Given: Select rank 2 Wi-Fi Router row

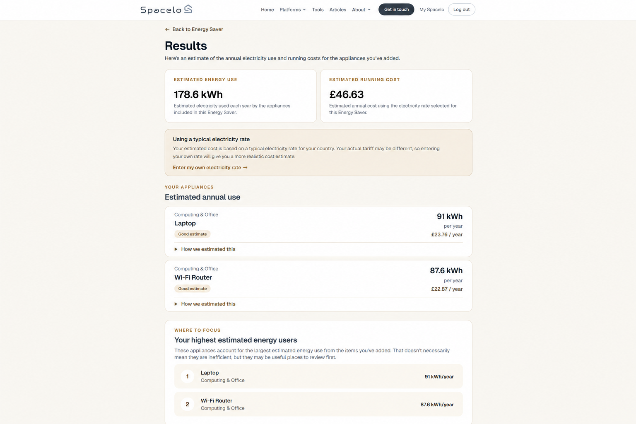Looking at the screenshot, I should pyautogui.click(x=318, y=404).
